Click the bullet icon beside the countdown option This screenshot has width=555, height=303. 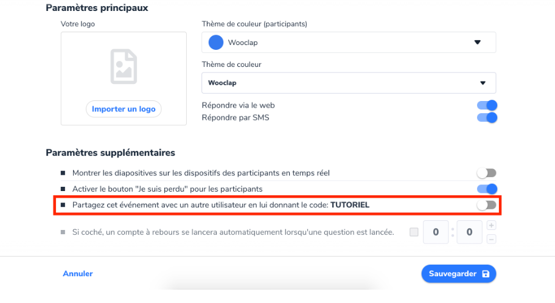(63, 232)
